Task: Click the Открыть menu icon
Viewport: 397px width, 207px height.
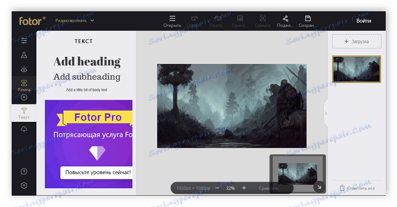Action: click(172, 21)
